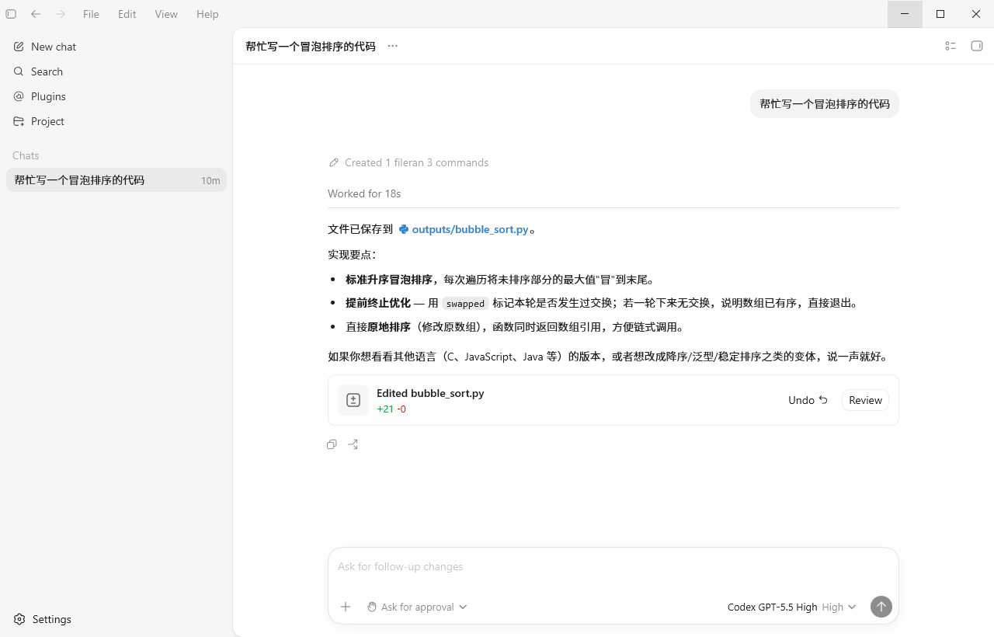Open the outputs/bubble_sort.py file link
The height and width of the screenshot is (637, 994).
pos(464,229)
